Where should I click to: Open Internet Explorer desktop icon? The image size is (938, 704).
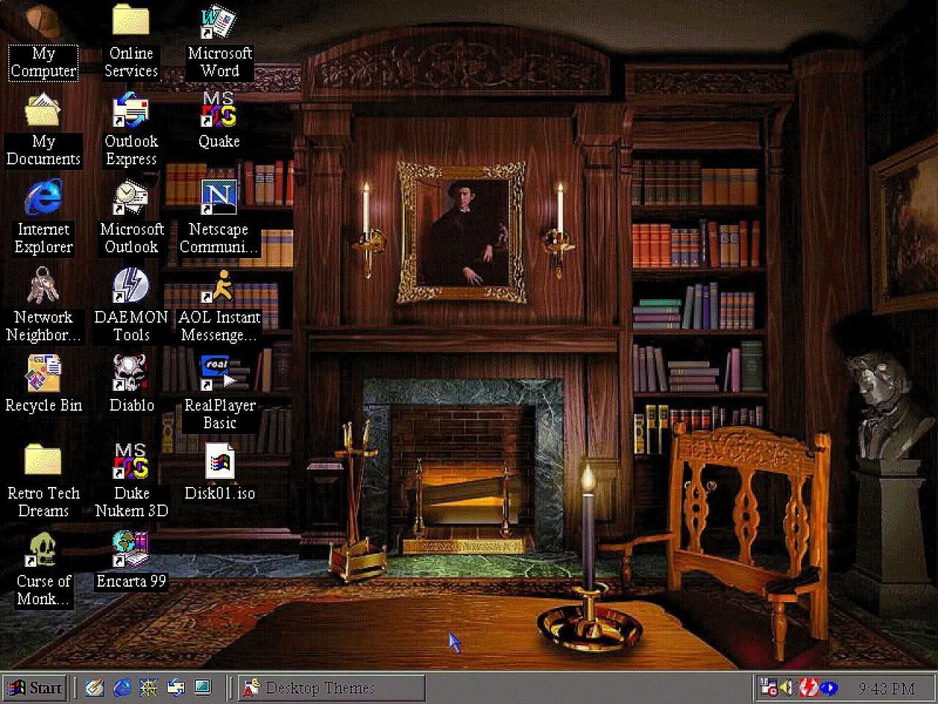click(x=43, y=218)
